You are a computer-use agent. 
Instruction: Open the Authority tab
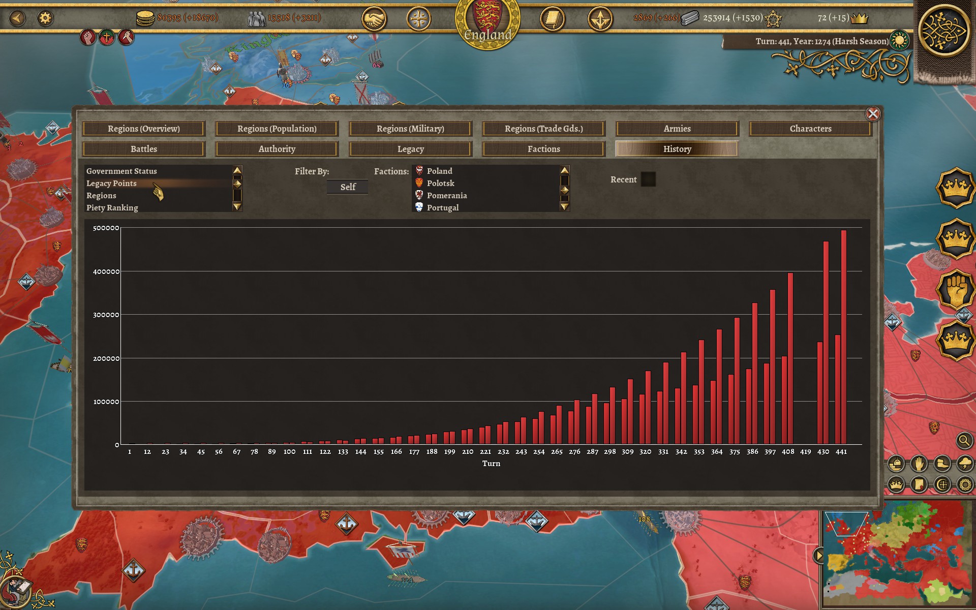point(277,149)
